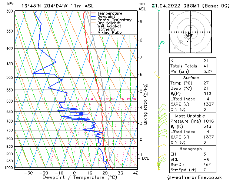Click the K index value 21
Screen dimensions: 233x180
coord(206,61)
